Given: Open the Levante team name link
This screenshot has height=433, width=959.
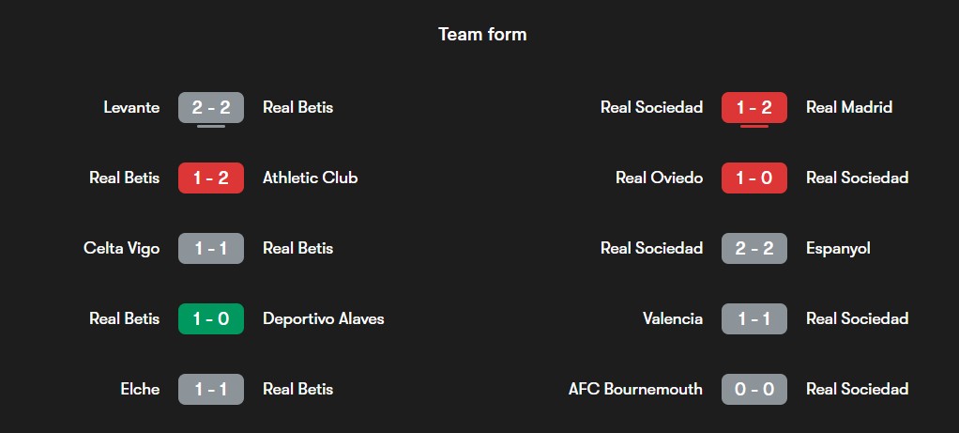Looking at the screenshot, I should click(x=131, y=107).
